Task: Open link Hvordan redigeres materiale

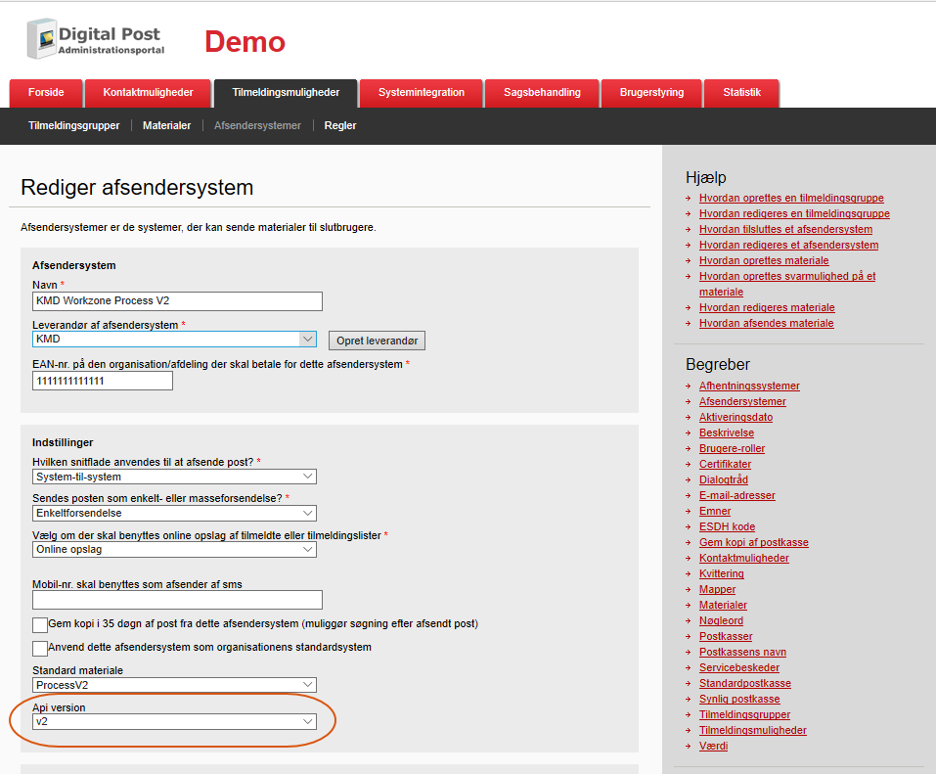Action: tap(767, 307)
